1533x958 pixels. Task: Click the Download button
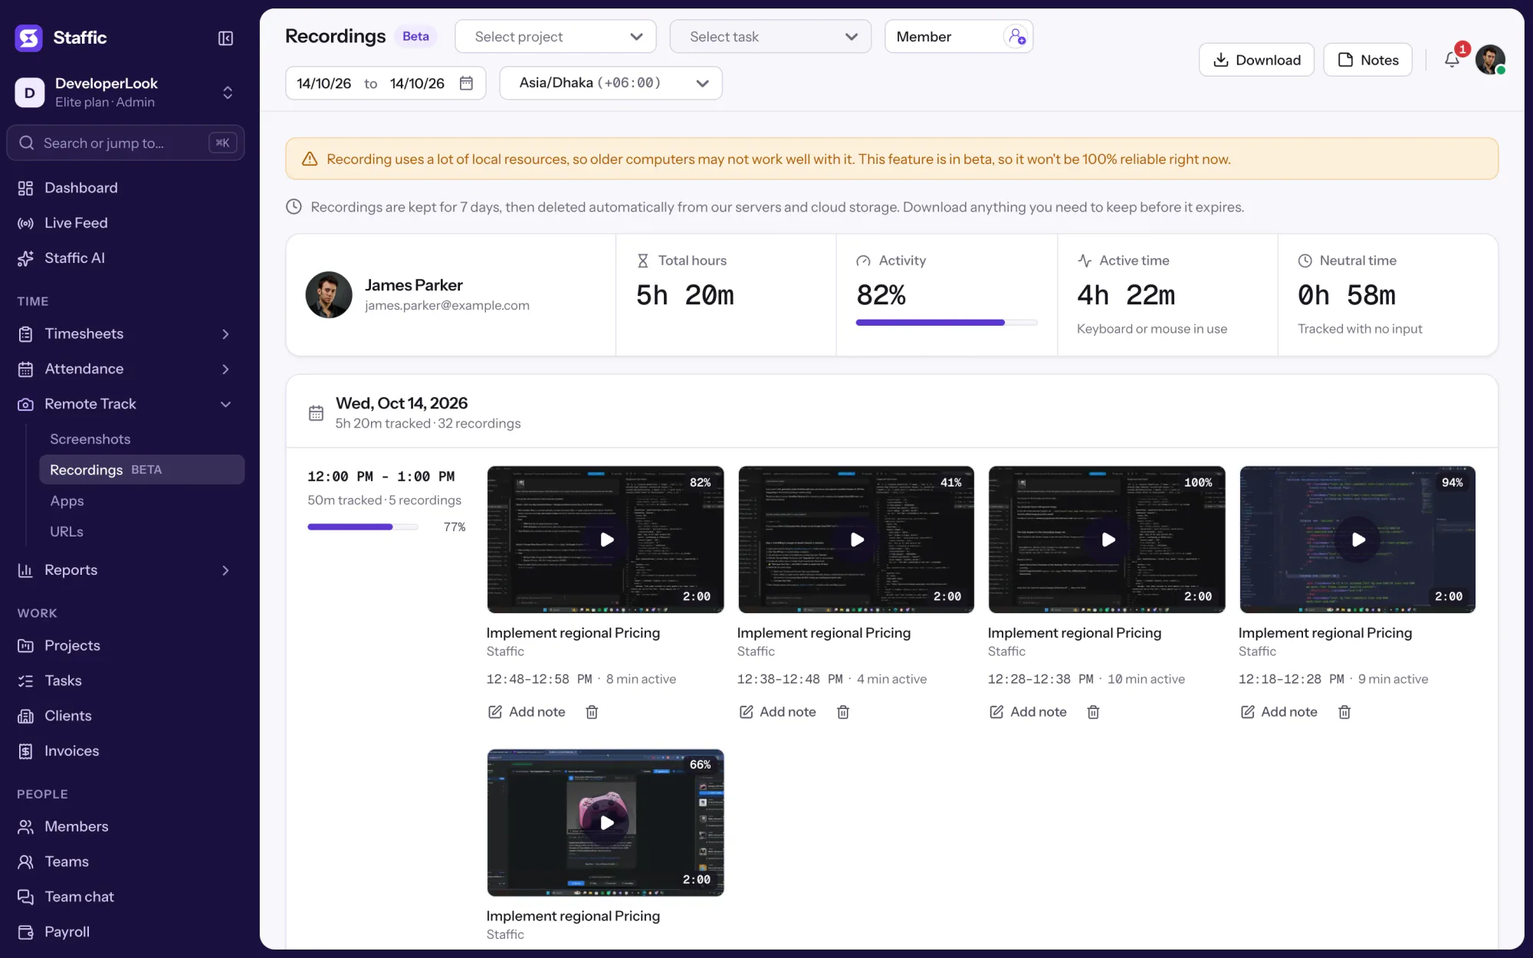click(x=1256, y=60)
